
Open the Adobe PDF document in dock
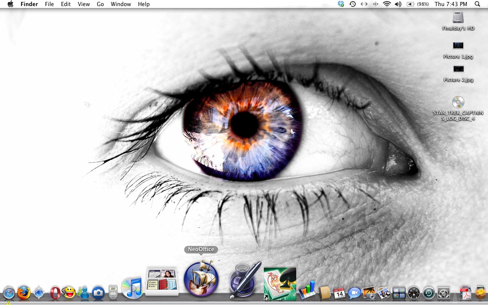click(x=466, y=293)
